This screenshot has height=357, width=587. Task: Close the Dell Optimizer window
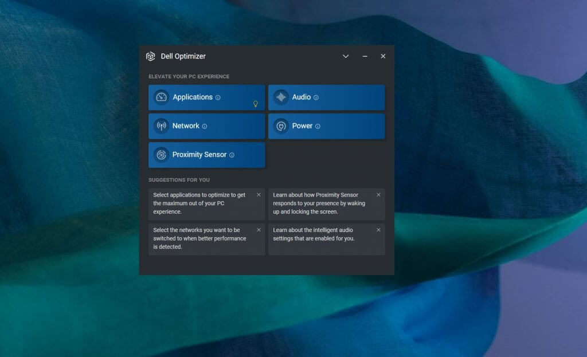(383, 56)
